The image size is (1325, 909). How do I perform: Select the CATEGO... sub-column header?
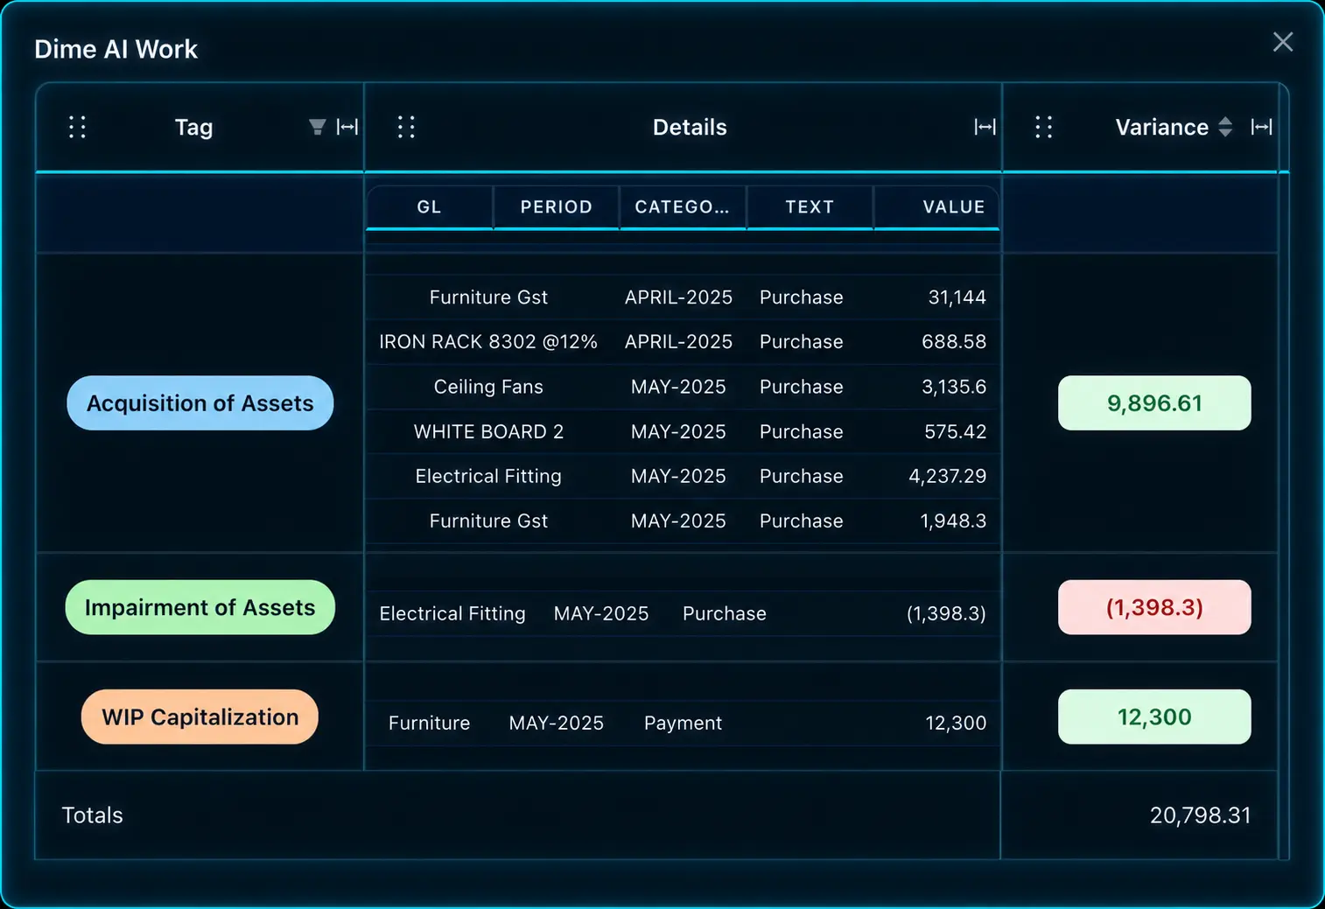point(683,207)
